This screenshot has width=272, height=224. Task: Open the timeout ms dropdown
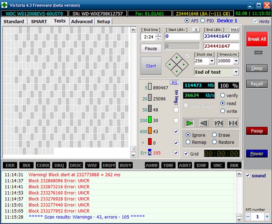click(x=236, y=61)
